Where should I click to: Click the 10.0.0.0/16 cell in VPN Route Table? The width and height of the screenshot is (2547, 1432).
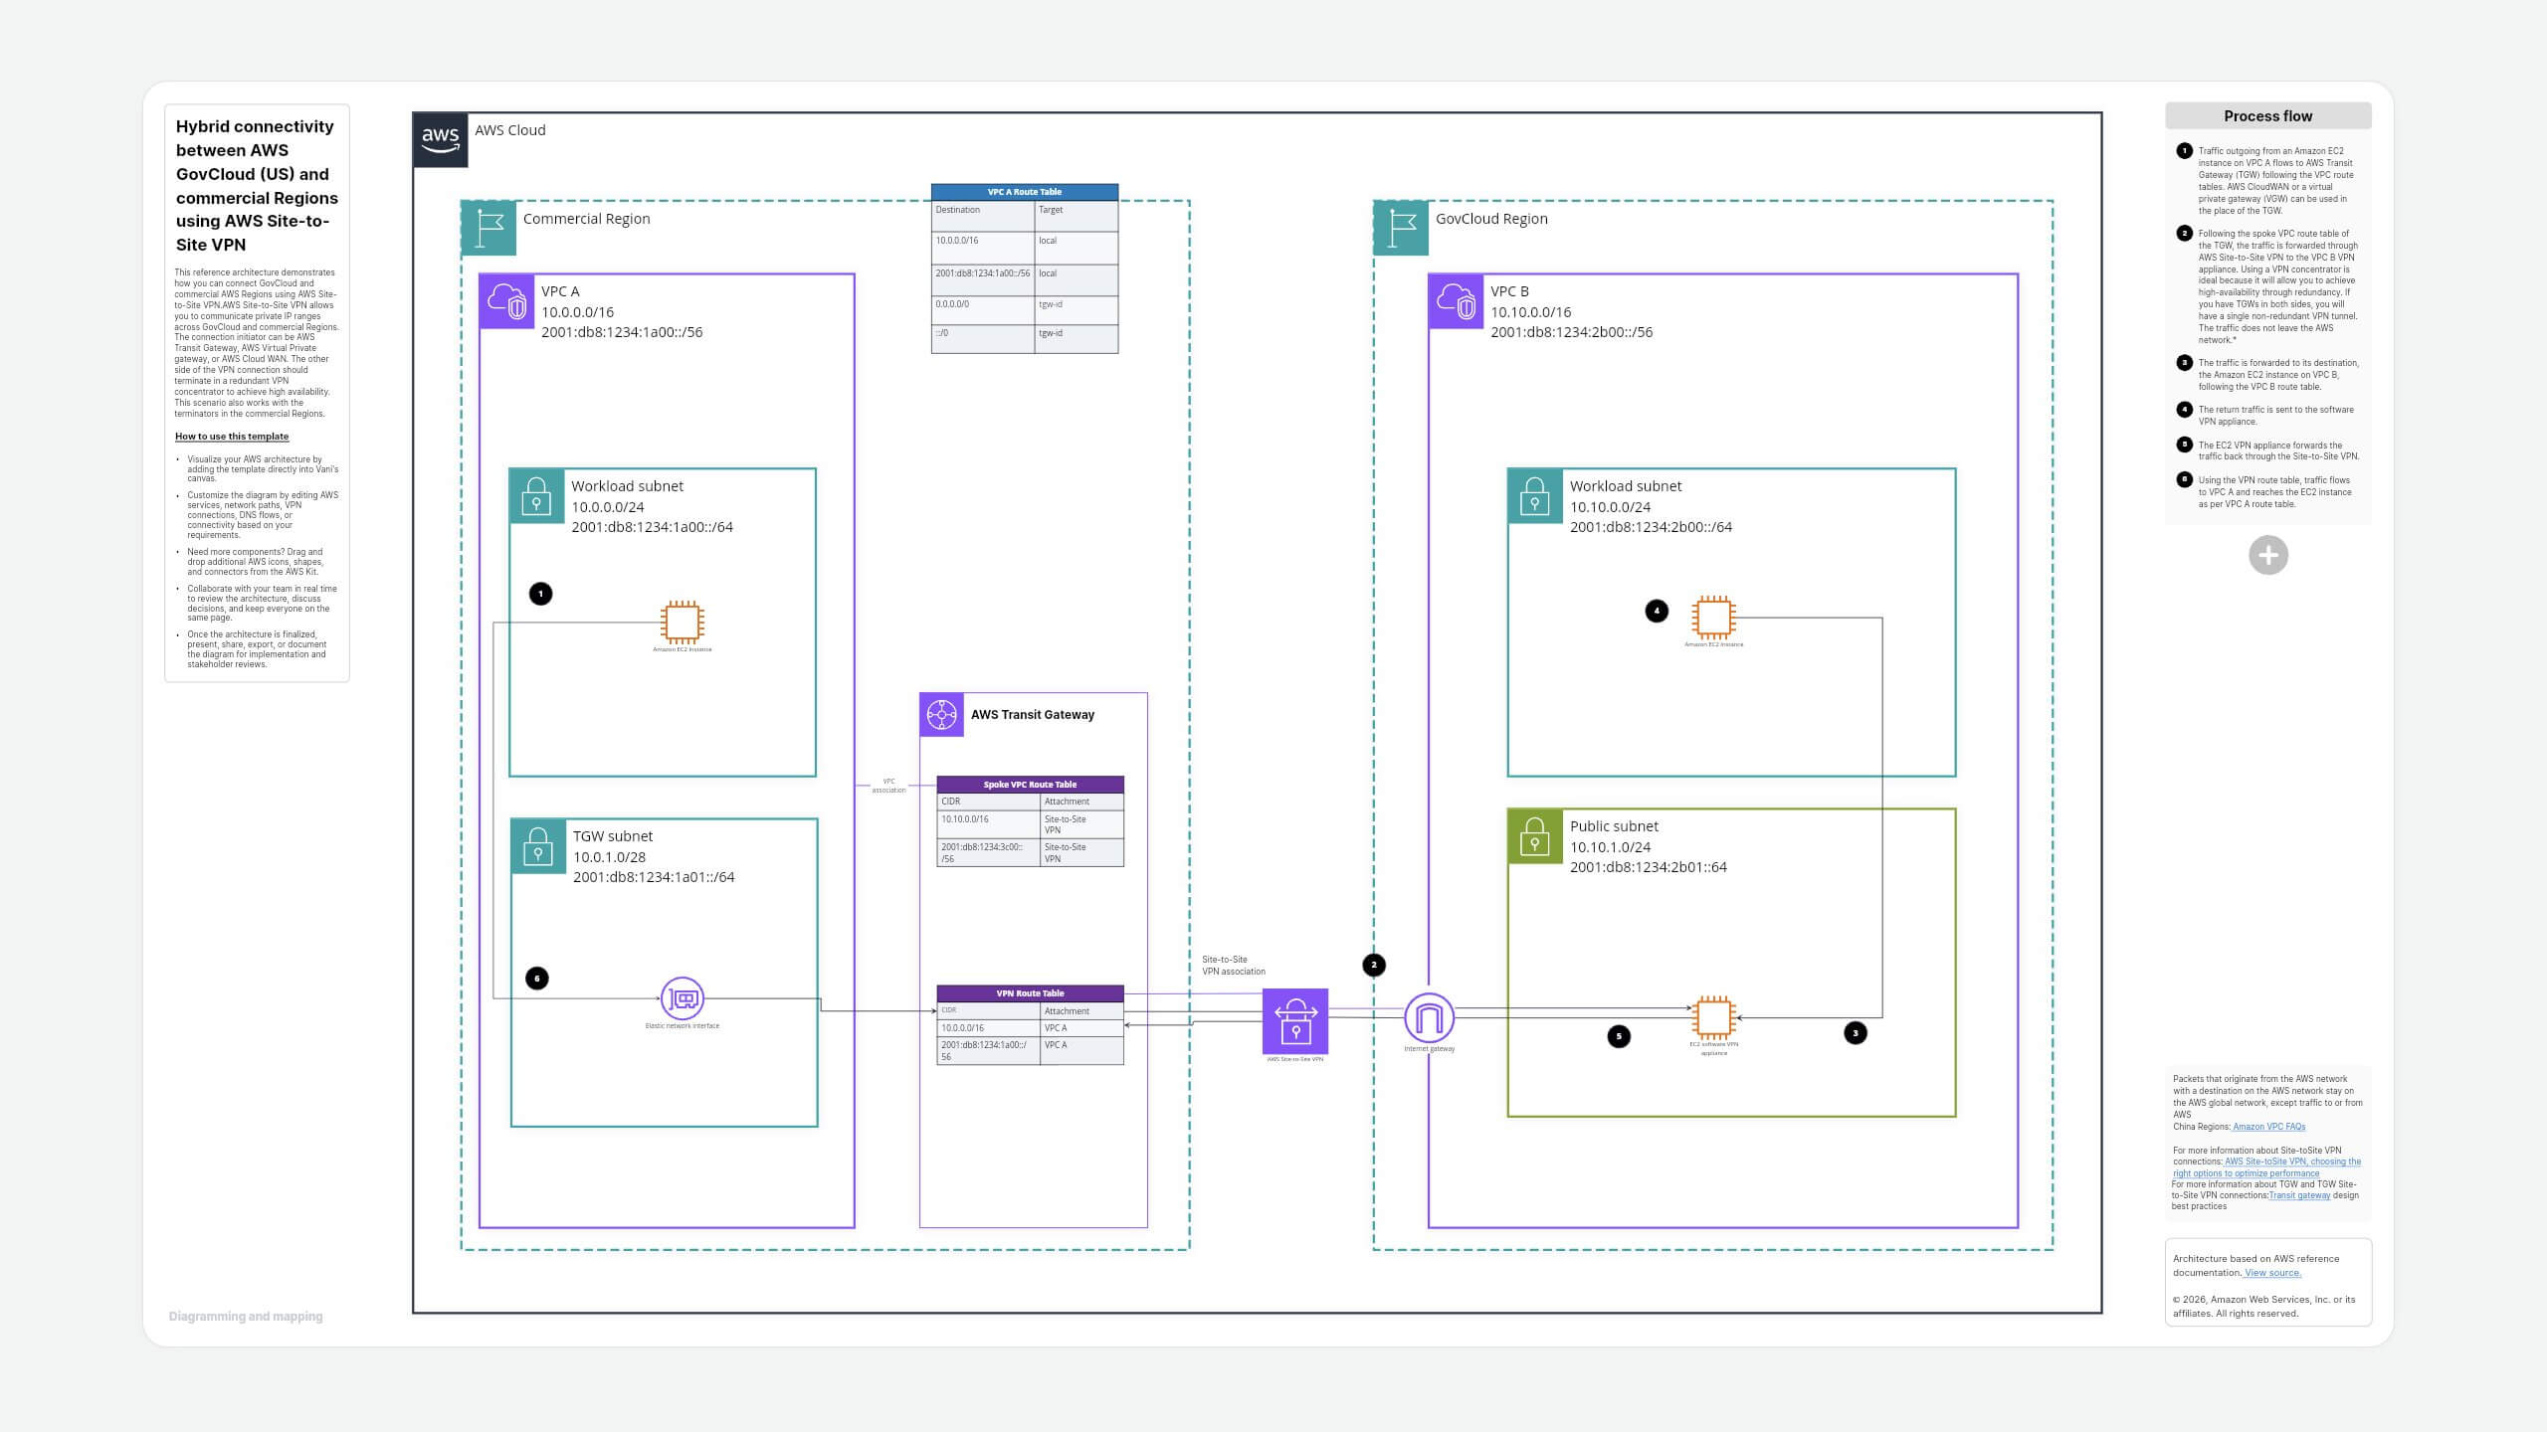989,1028
